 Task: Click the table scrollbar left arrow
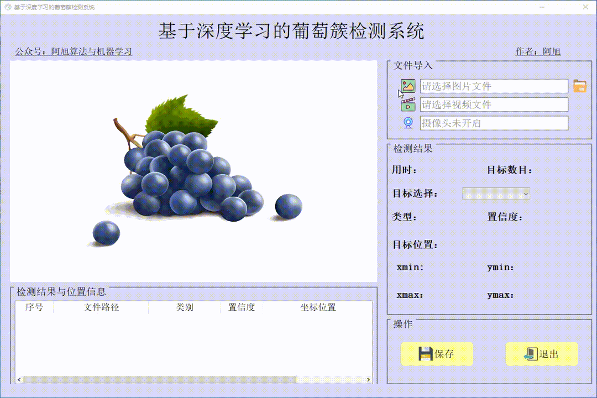pyautogui.click(x=19, y=380)
